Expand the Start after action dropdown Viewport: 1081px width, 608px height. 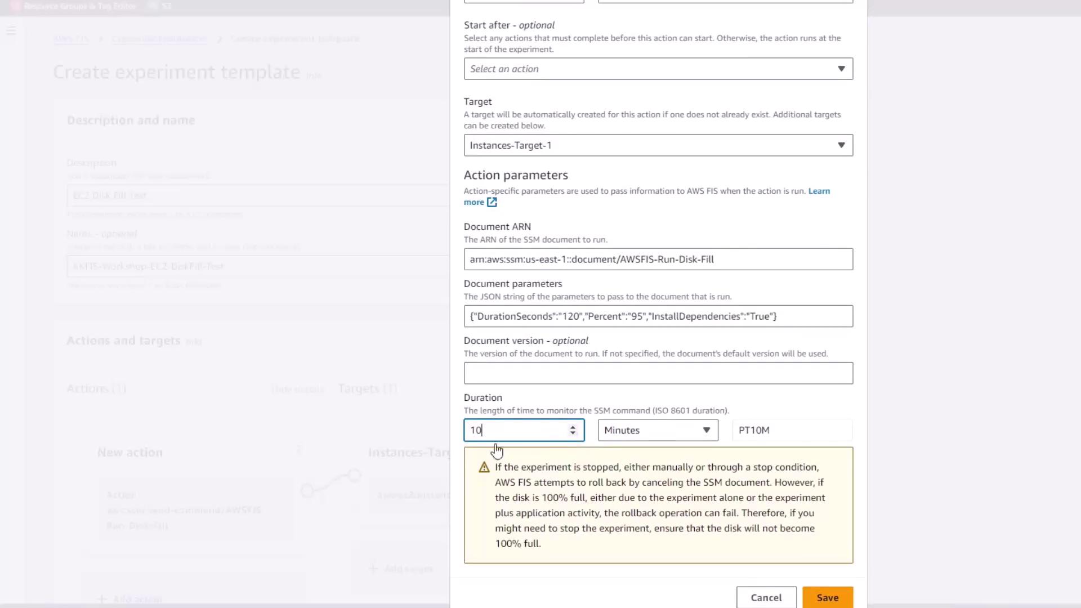pyautogui.click(x=658, y=69)
